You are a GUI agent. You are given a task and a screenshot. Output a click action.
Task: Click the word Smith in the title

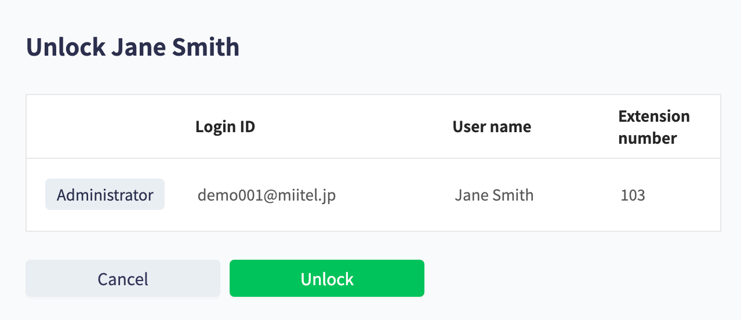(206, 46)
